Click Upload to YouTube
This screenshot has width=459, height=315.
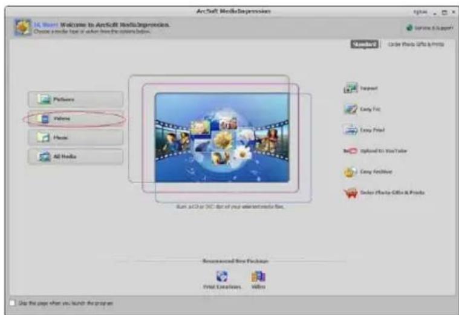tap(375, 151)
